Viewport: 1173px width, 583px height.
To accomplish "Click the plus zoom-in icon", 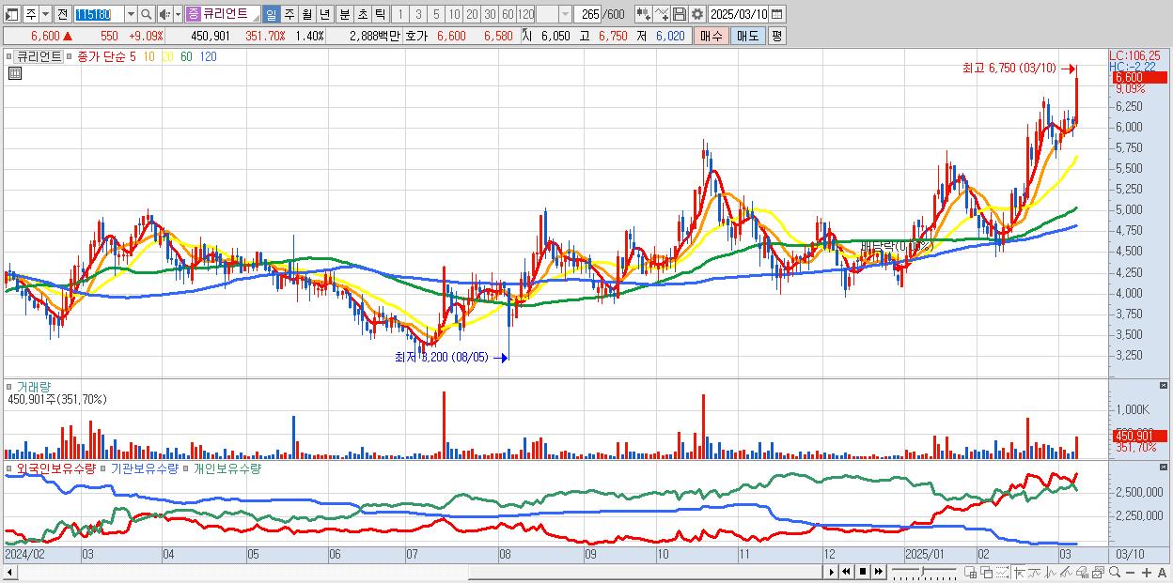I will [1147, 572].
